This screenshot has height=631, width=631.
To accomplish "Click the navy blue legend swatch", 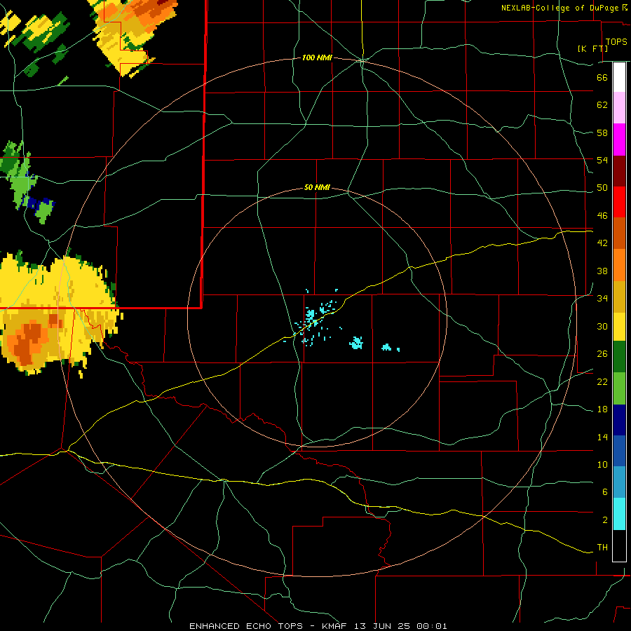I will (x=619, y=420).
